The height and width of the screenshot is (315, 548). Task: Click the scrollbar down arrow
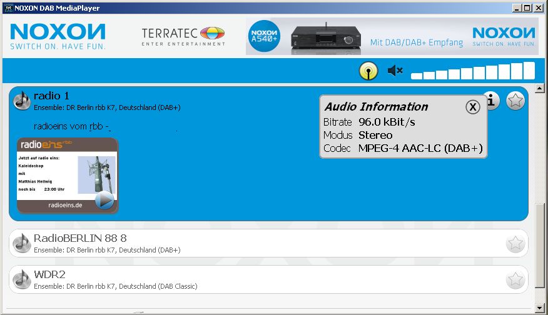coord(540,308)
